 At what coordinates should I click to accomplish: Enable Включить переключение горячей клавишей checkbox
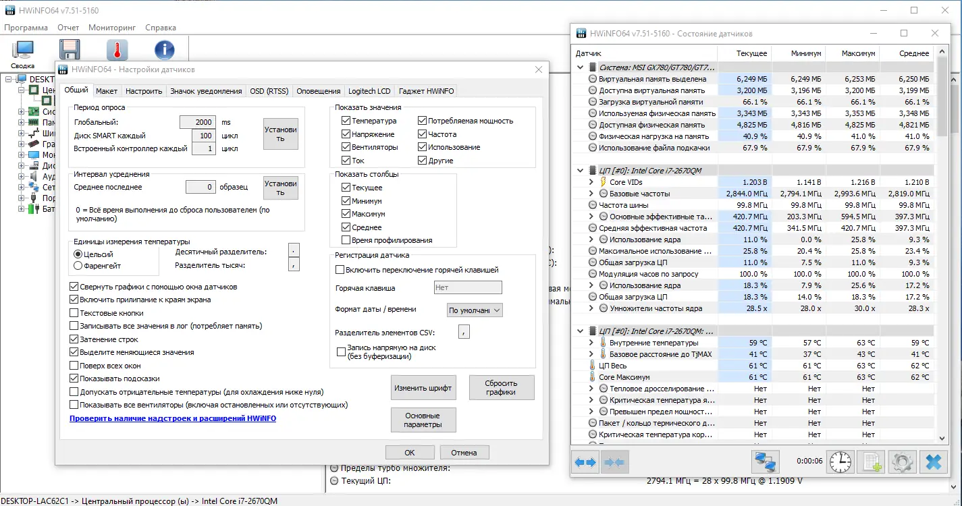(x=340, y=270)
